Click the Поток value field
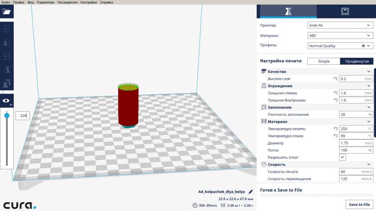The height and width of the screenshot is (211, 376). tap(356, 150)
